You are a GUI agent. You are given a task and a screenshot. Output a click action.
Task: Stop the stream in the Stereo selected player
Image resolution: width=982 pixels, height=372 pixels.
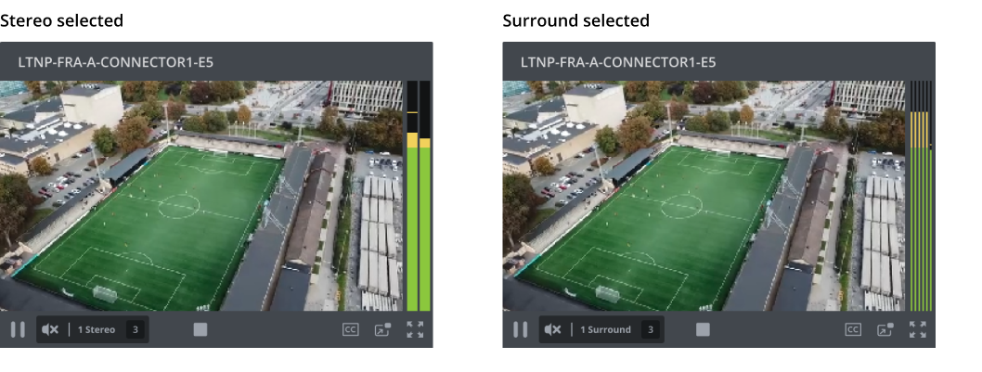[200, 329]
